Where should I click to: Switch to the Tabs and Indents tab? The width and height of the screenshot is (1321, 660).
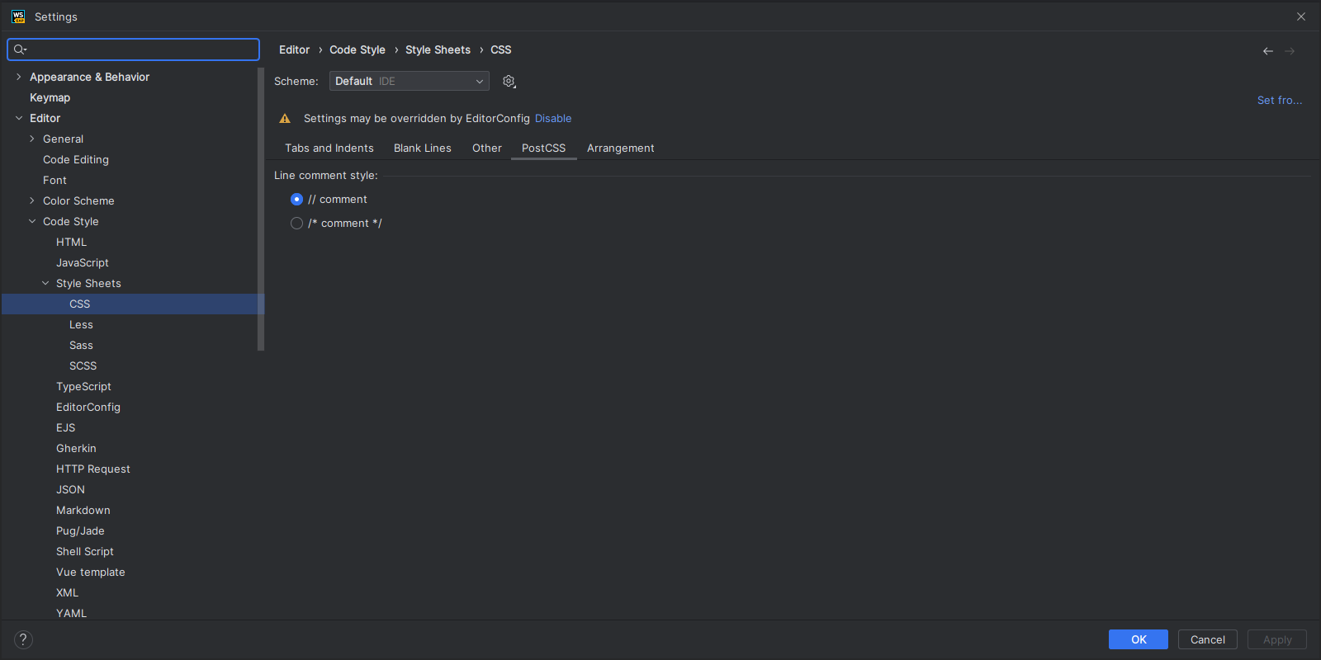click(x=329, y=148)
